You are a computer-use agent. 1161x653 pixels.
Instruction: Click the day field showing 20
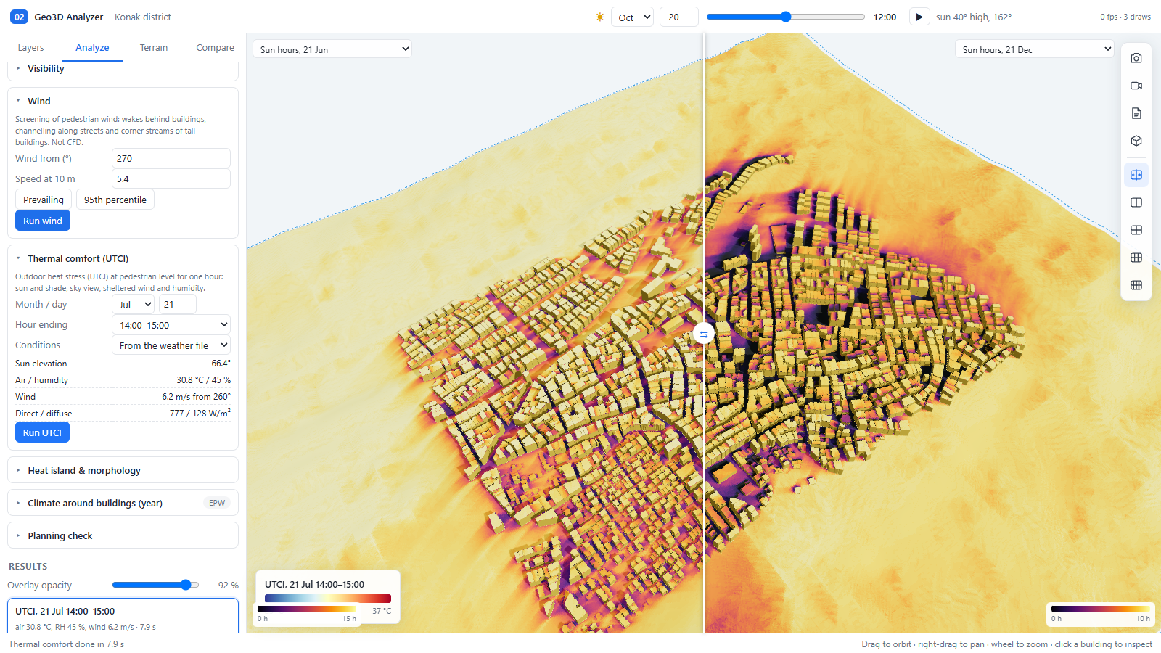(x=679, y=17)
